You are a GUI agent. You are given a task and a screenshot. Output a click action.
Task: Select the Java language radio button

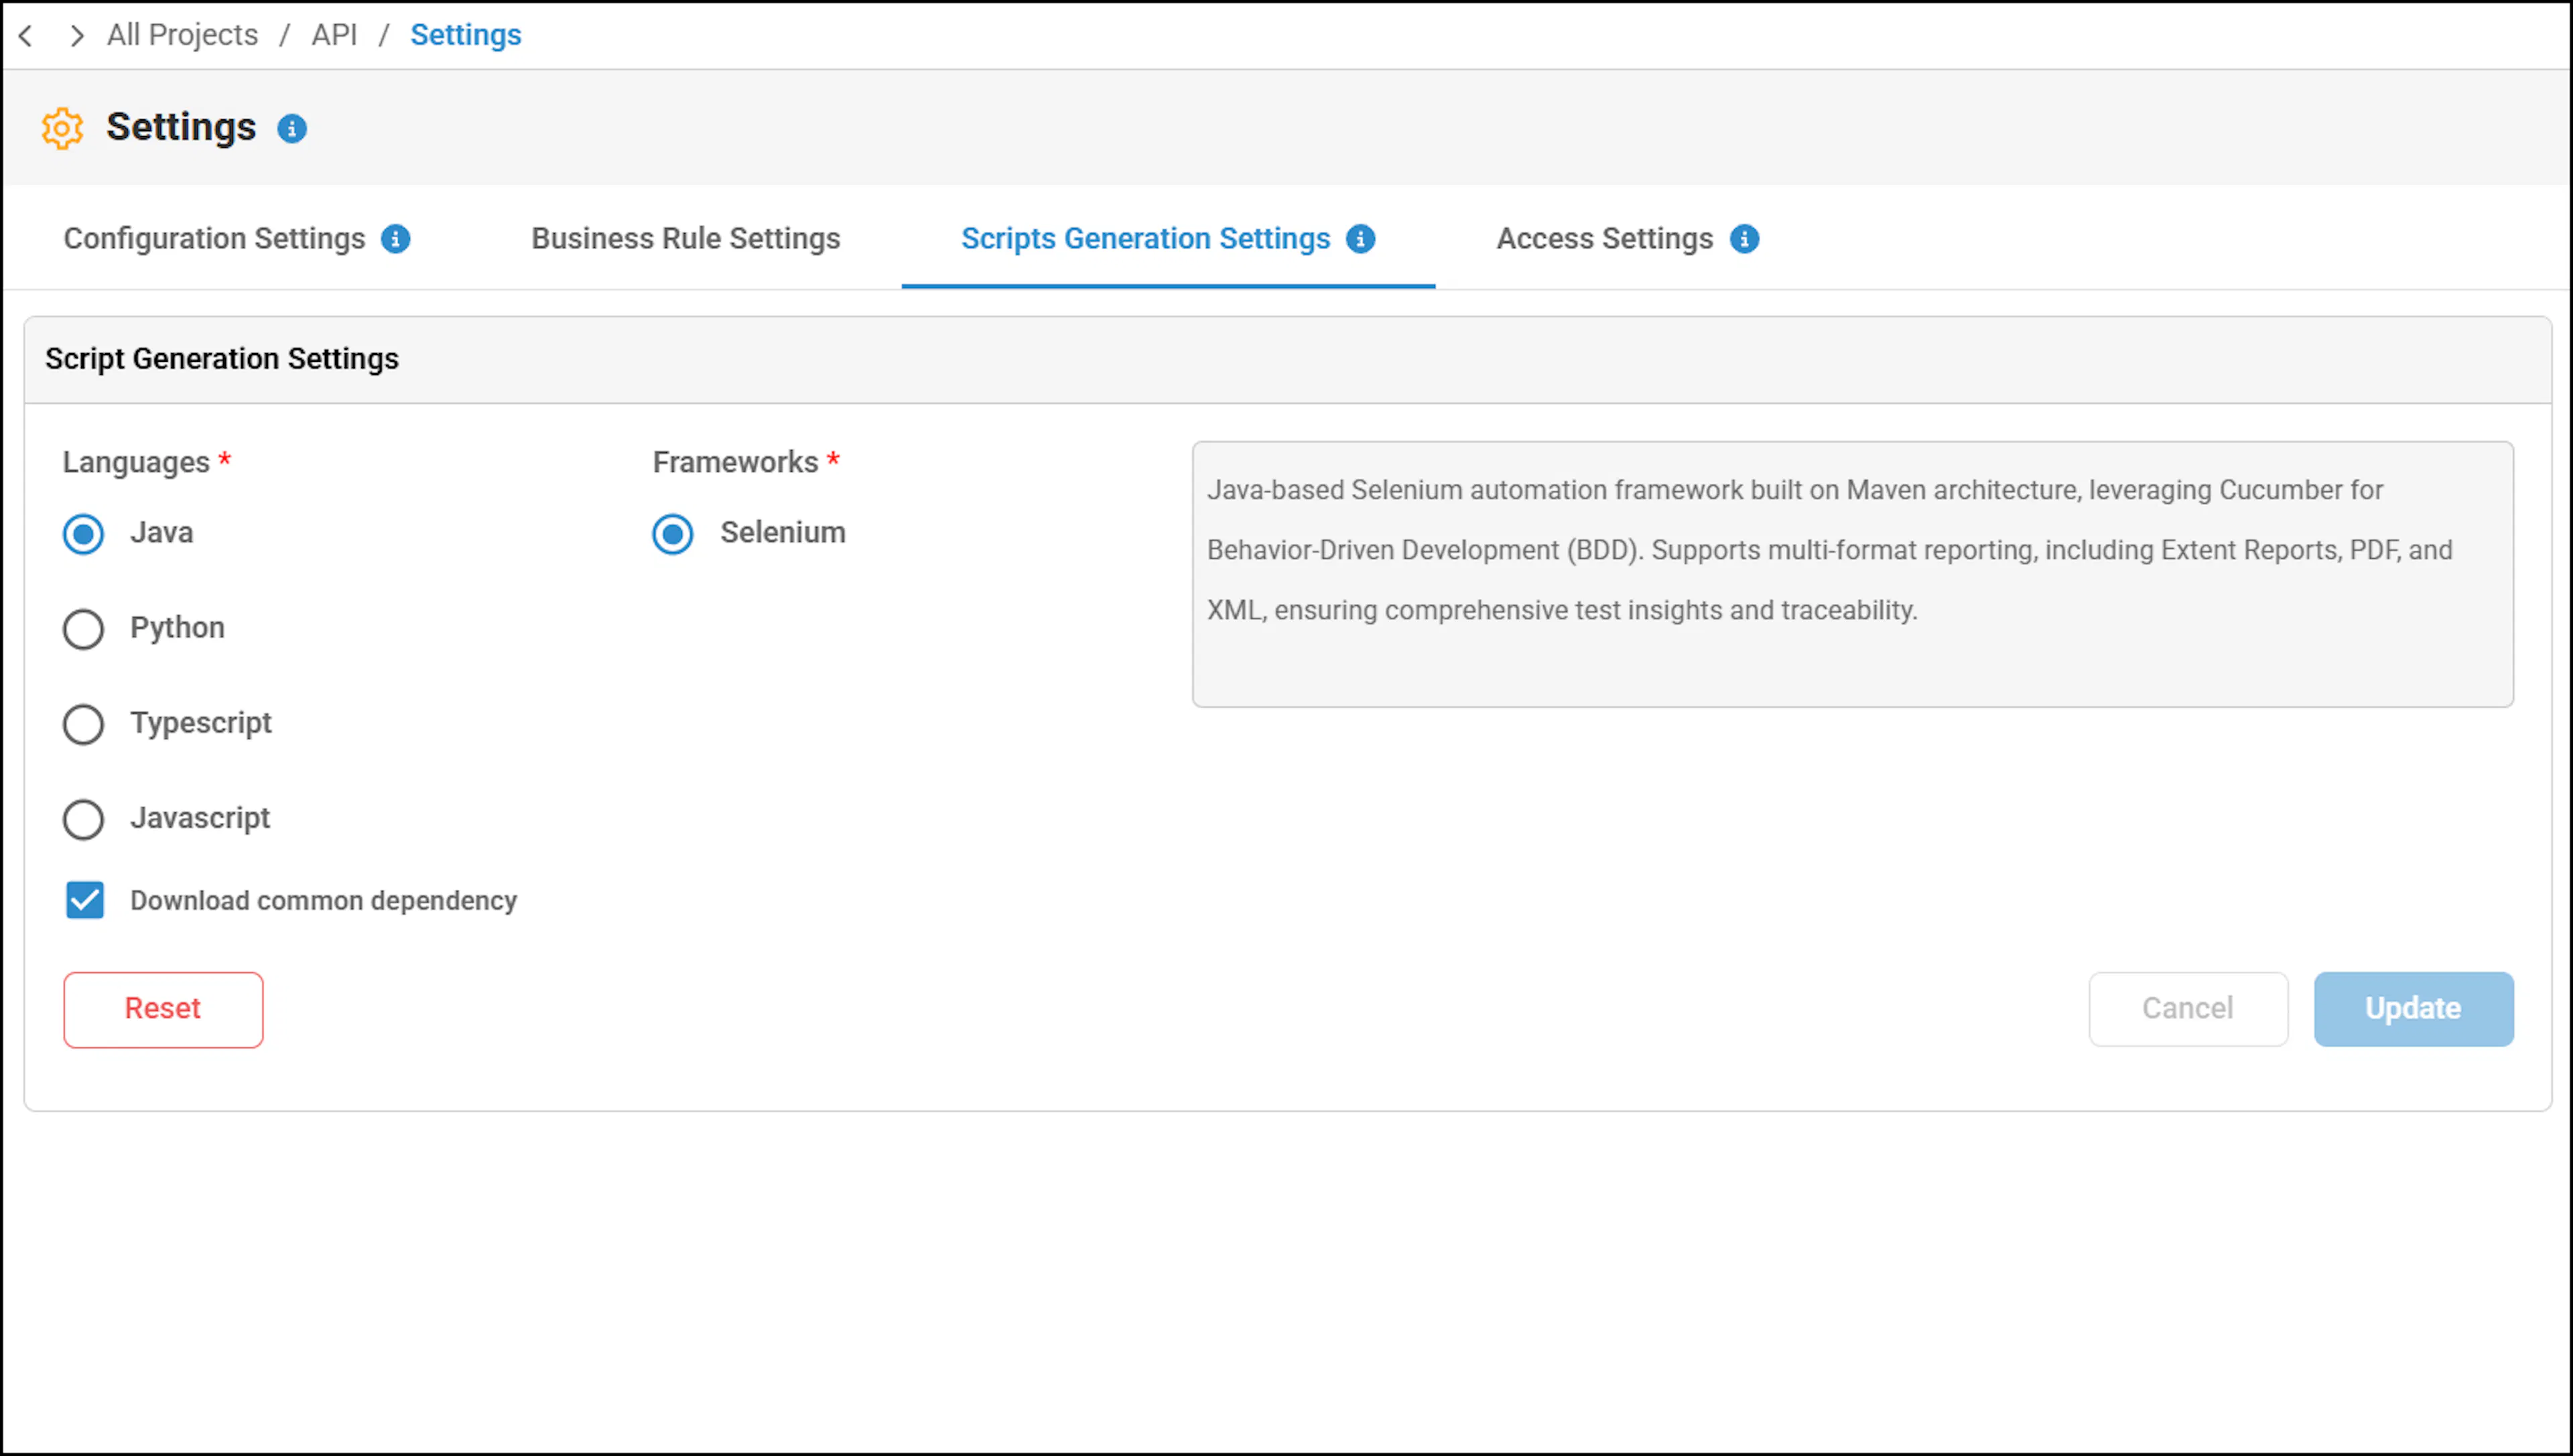[x=83, y=534]
